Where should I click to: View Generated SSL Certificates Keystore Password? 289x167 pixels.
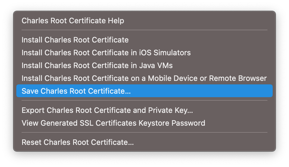pos(144,123)
